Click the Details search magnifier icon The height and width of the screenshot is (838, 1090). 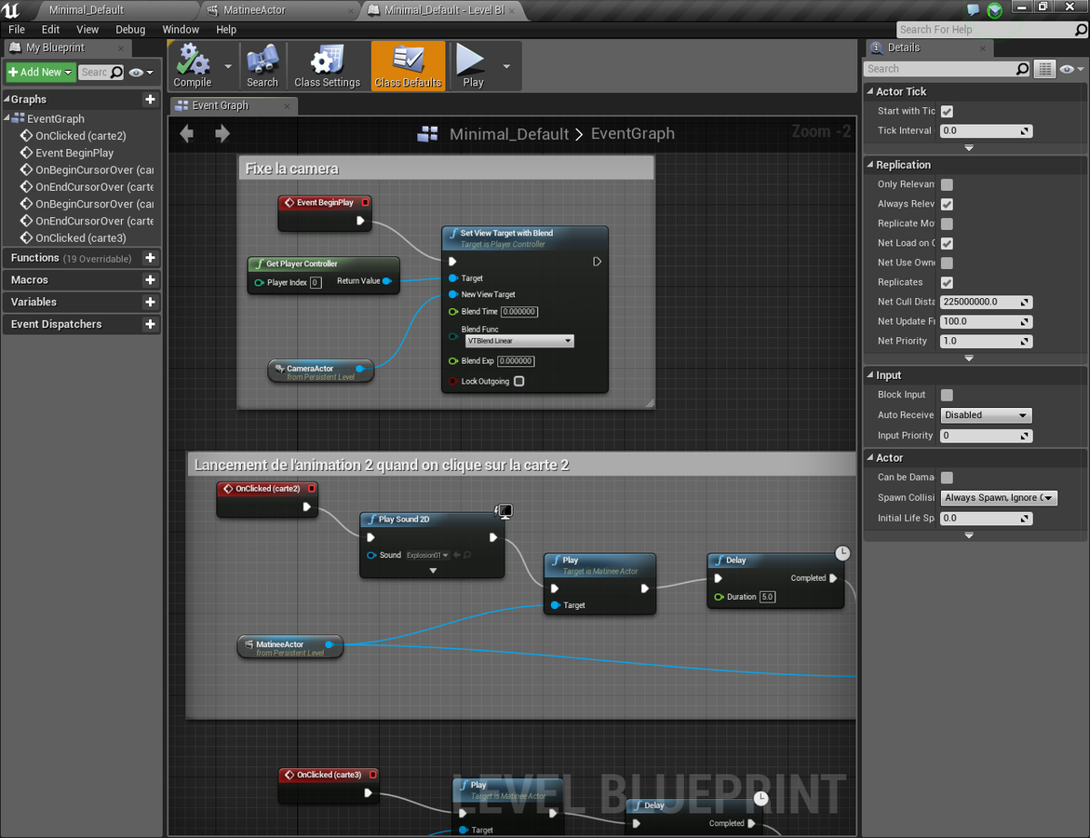coord(1022,69)
